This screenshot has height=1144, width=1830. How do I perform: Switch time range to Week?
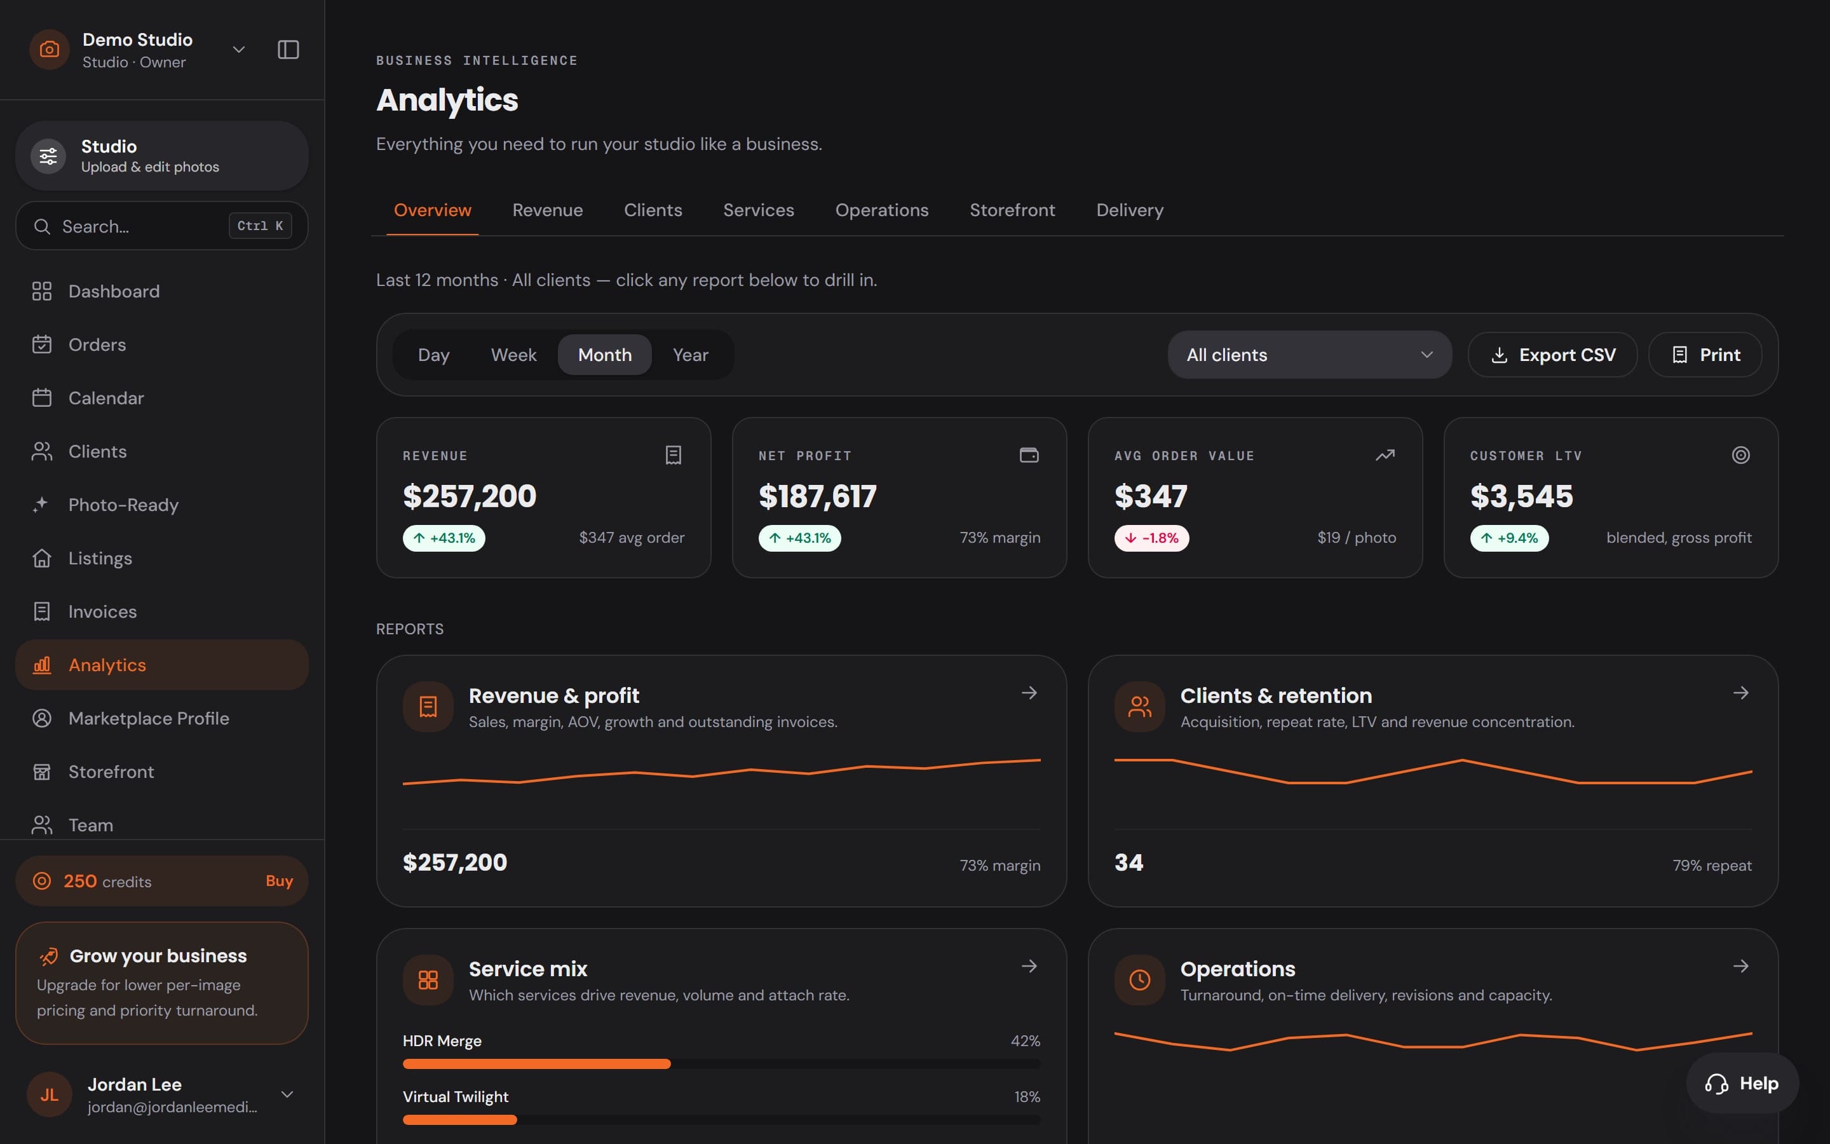[x=513, y=355]
